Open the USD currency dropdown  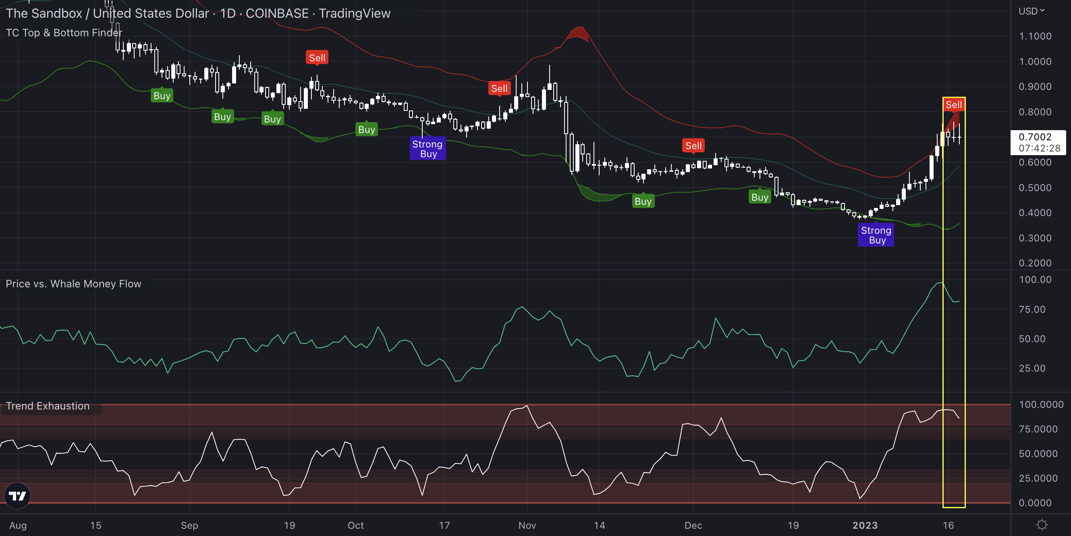point(1031,11)
